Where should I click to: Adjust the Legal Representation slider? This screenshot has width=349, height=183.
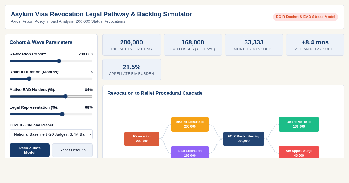[51, 114]
